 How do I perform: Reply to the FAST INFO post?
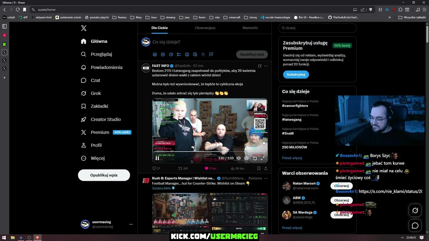[x=156, y=168]
